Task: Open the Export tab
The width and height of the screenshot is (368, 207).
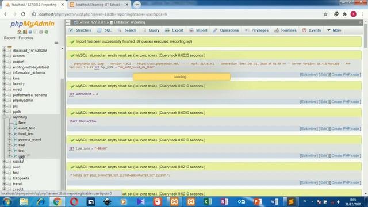Action: tap(174, 30)
